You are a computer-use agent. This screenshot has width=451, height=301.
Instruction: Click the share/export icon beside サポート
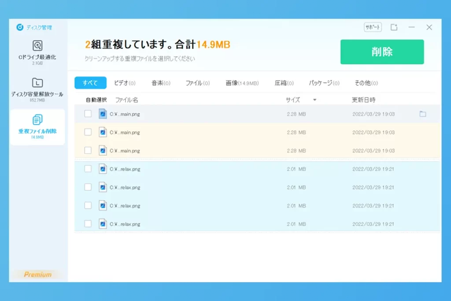pos(394,27)
